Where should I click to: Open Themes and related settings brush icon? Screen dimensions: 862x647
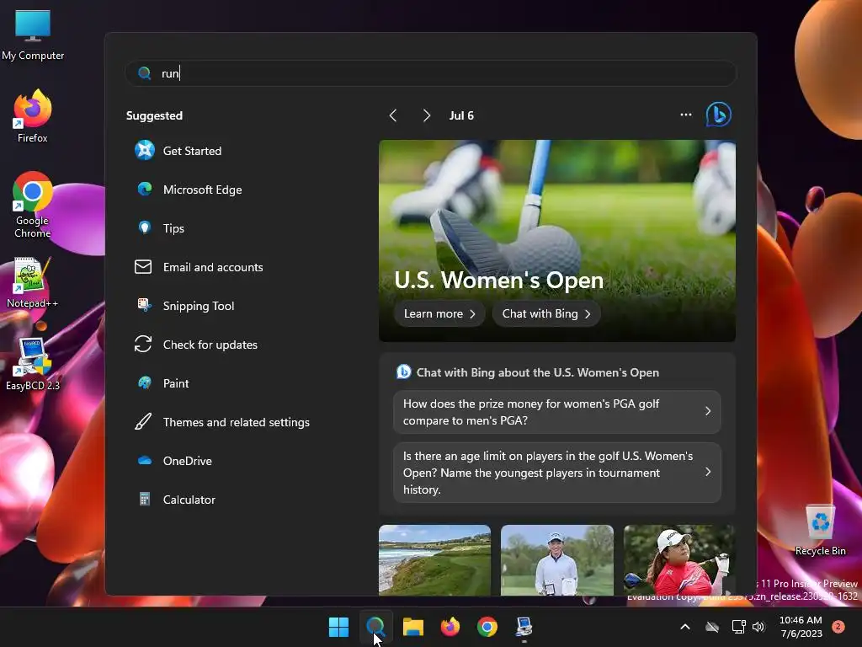point(143,422)
